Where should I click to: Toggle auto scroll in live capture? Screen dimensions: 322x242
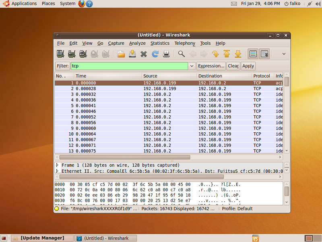click(x=264, y=54)
